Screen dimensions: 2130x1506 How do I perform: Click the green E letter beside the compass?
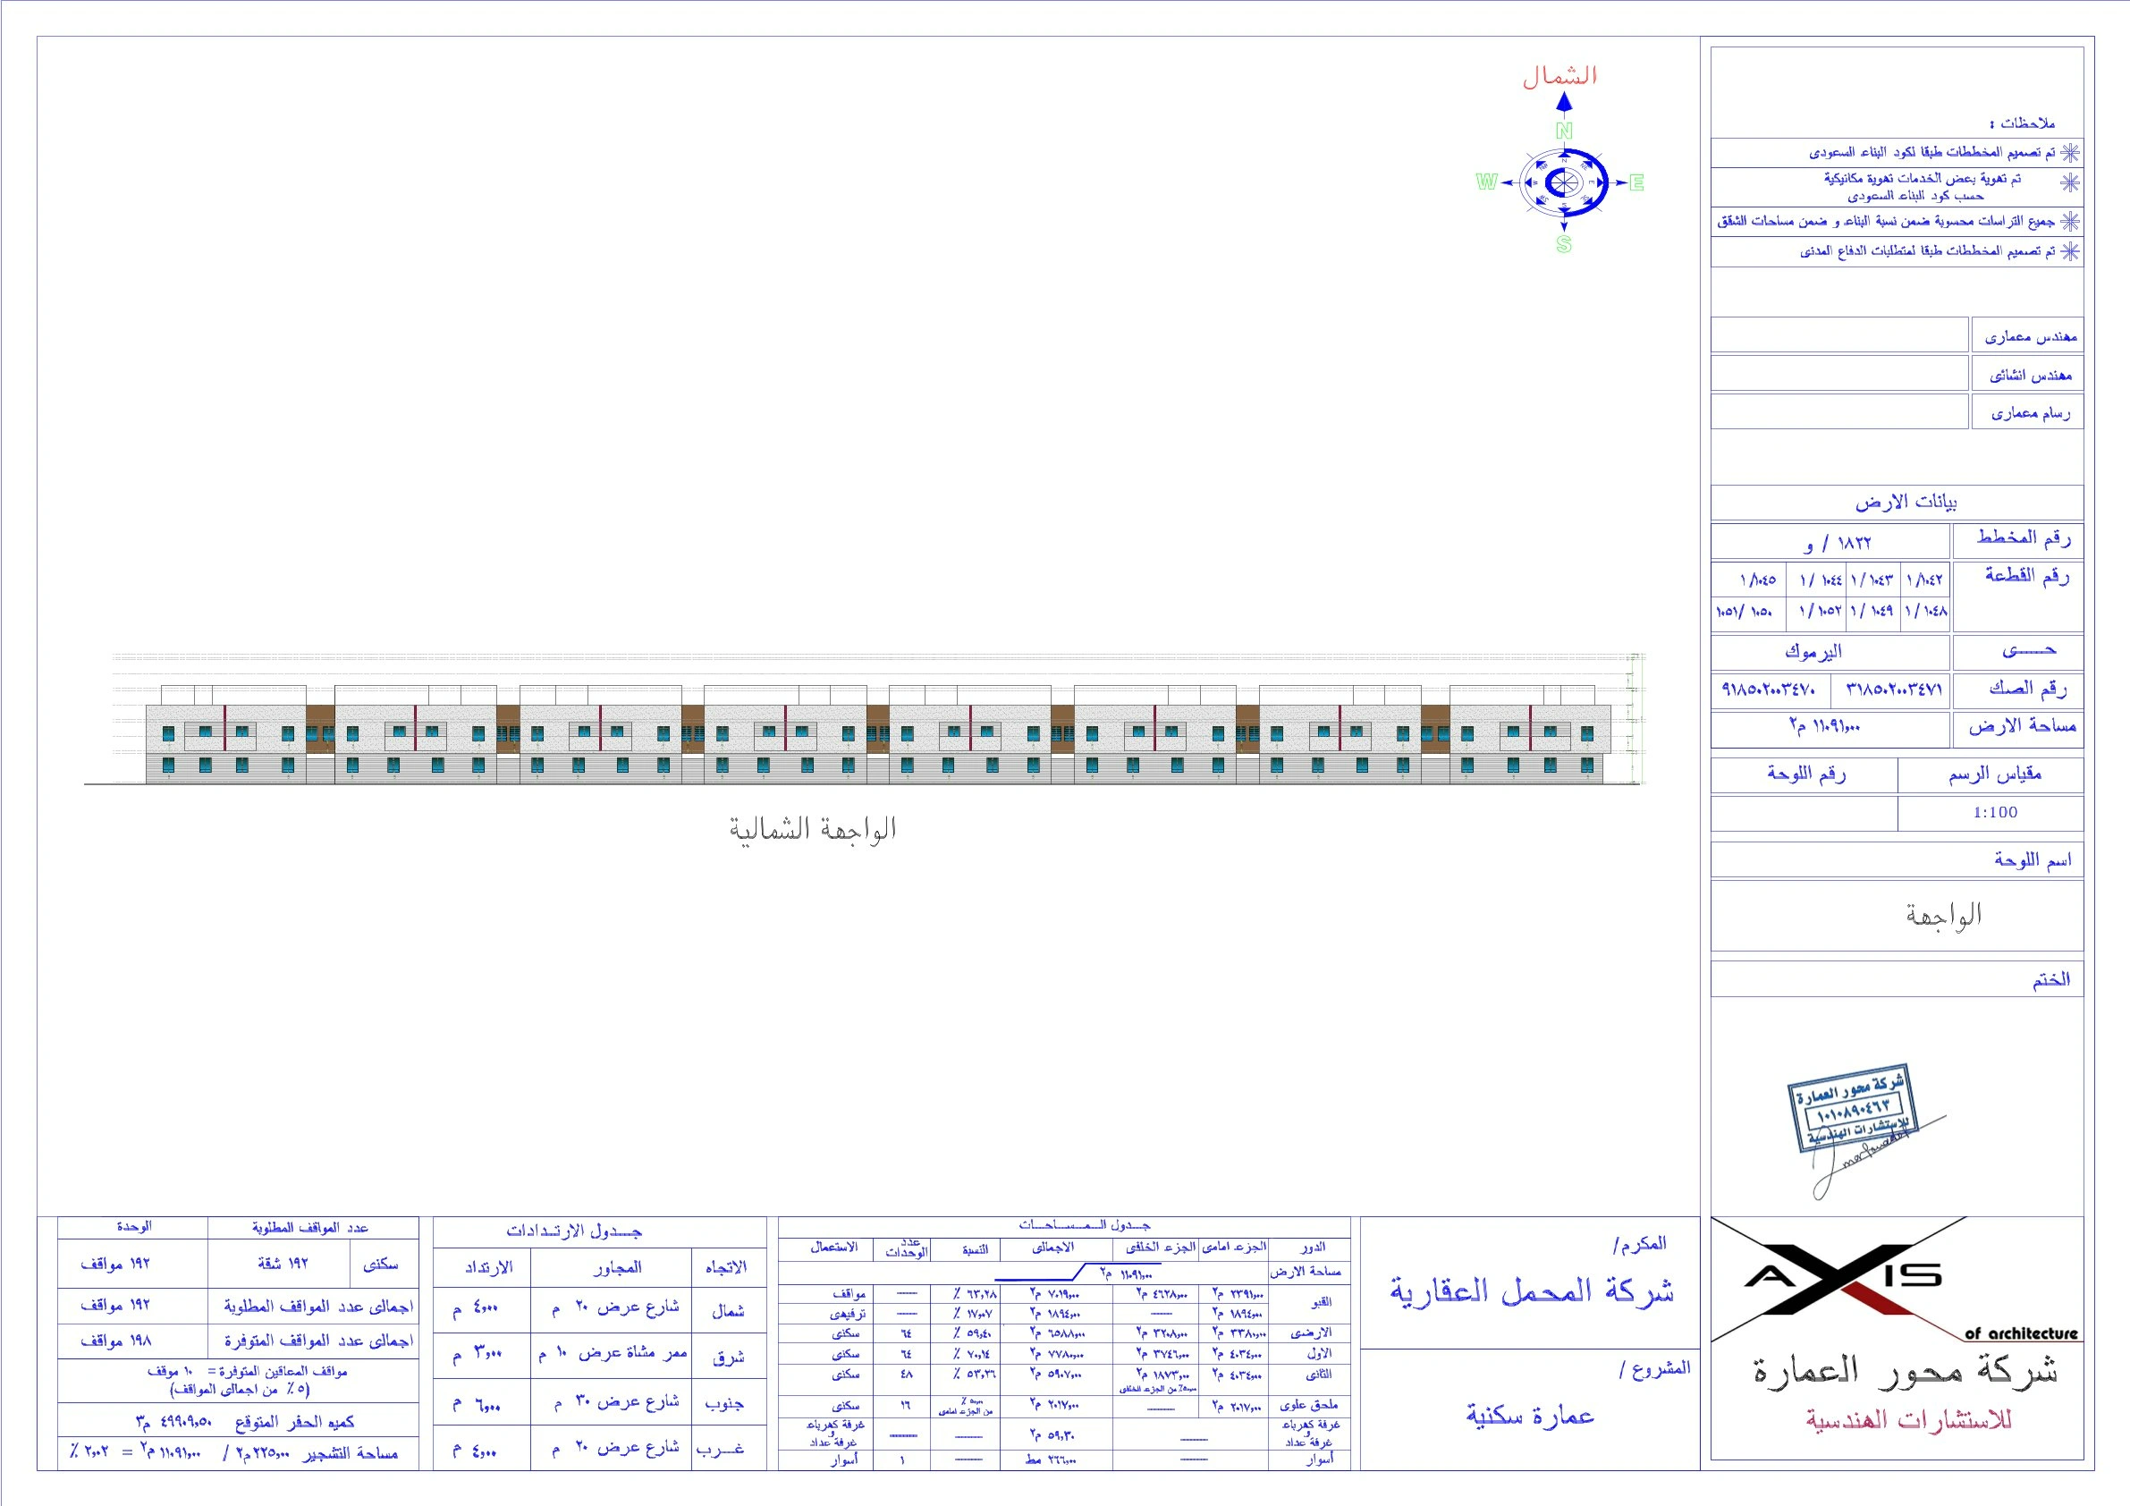(1636, 182)
